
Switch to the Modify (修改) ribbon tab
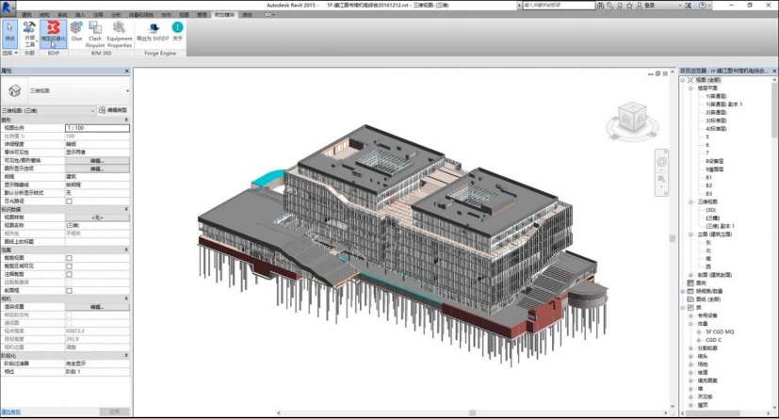(247, 15)
